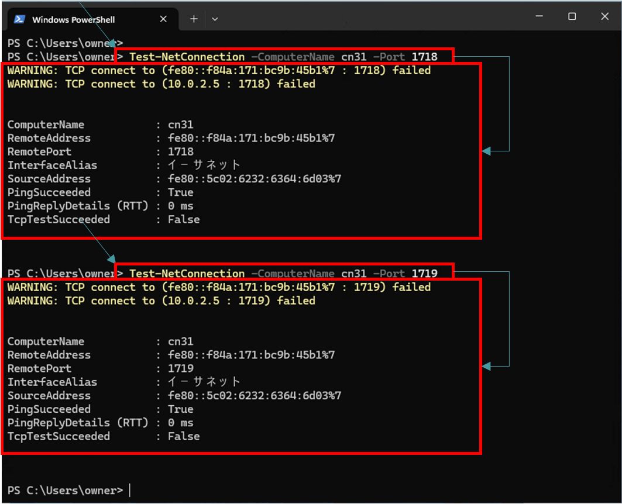Maximize the terminal window
This screenshot has width=622, height=504.
coord(572,16)
